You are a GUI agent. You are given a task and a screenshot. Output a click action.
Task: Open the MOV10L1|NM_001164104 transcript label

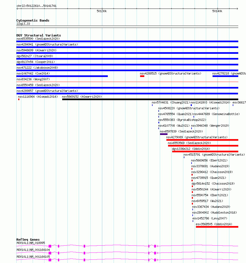[33, 250]
